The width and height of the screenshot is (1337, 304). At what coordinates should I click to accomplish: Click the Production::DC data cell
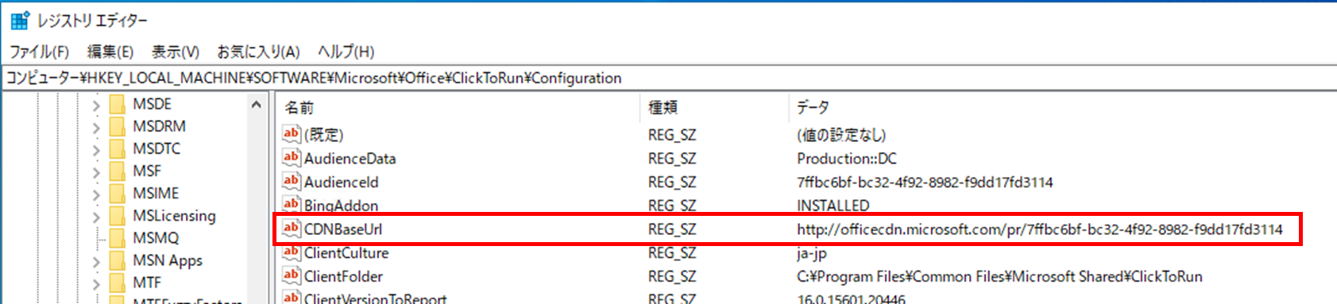click(847, 159)
